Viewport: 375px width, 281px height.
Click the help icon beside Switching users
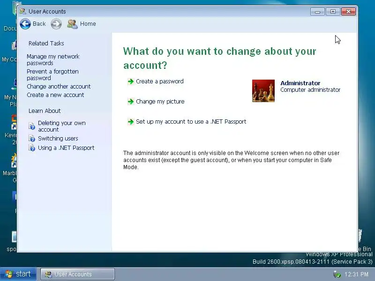point(32,138)
